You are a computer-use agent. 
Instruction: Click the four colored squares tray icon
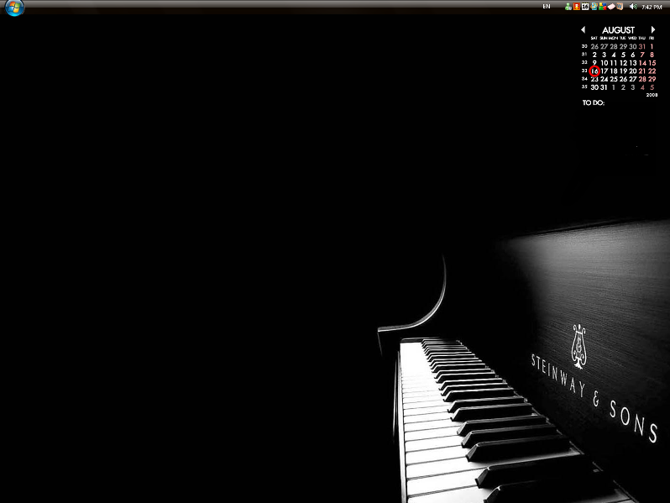tap(603, 7)
